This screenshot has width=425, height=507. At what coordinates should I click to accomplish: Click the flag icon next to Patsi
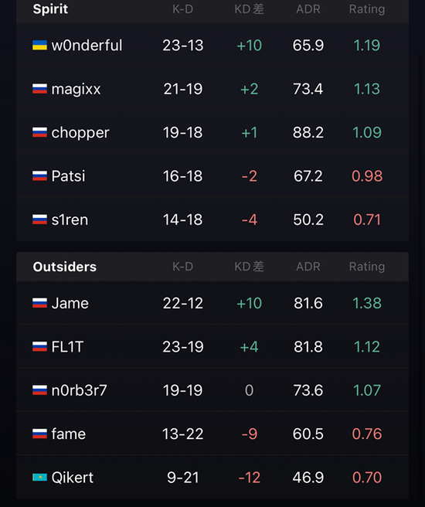tap(39, 176)
